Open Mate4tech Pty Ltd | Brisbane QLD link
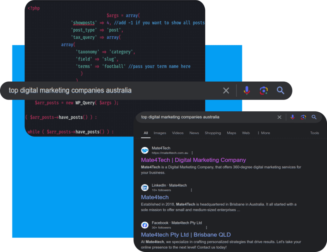Viewport: 327px width, 252px height. coord(186,235)
